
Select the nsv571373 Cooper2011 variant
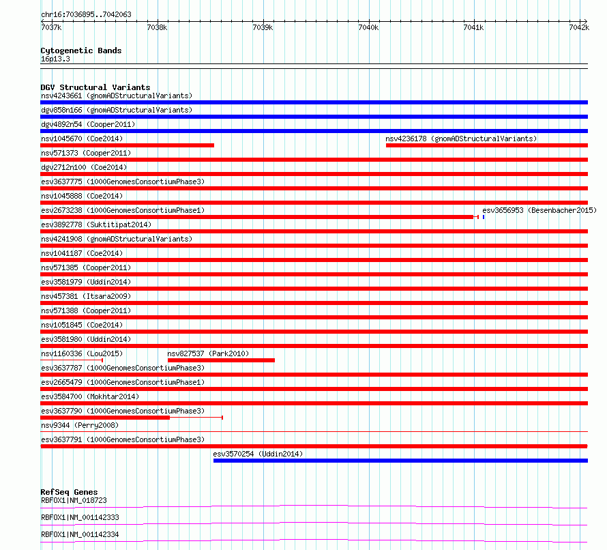coord(86,153)
